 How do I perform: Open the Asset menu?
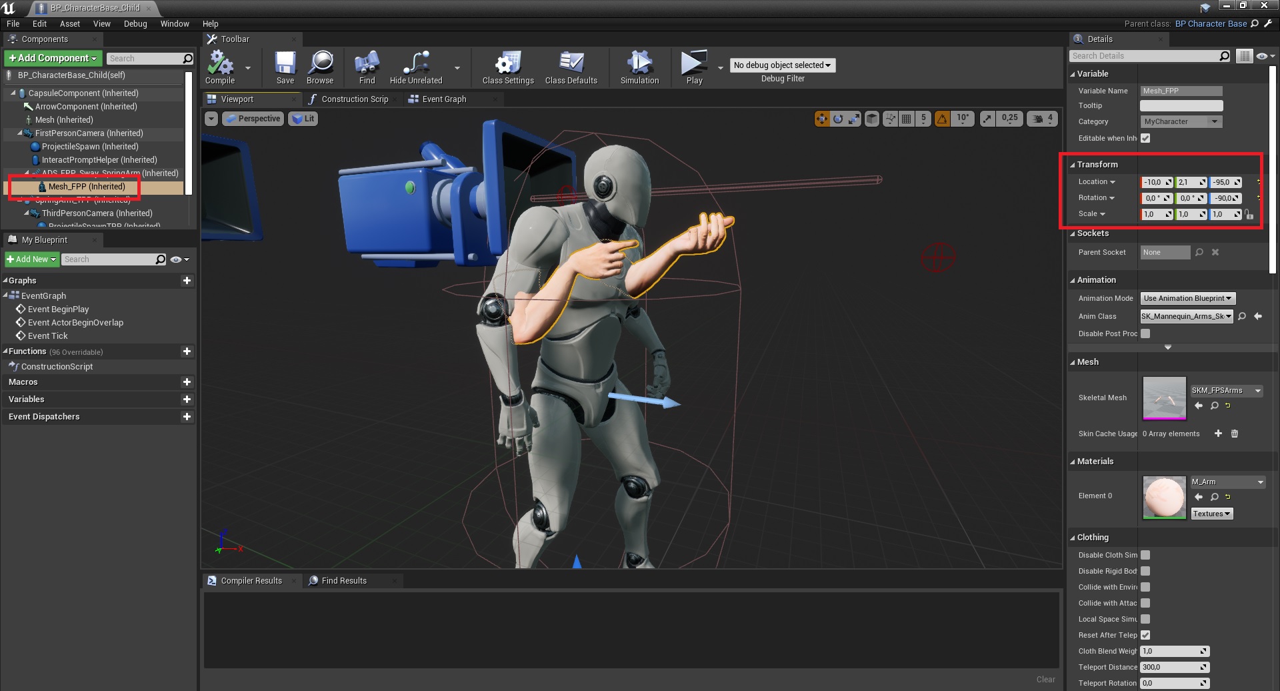(69, 23)
